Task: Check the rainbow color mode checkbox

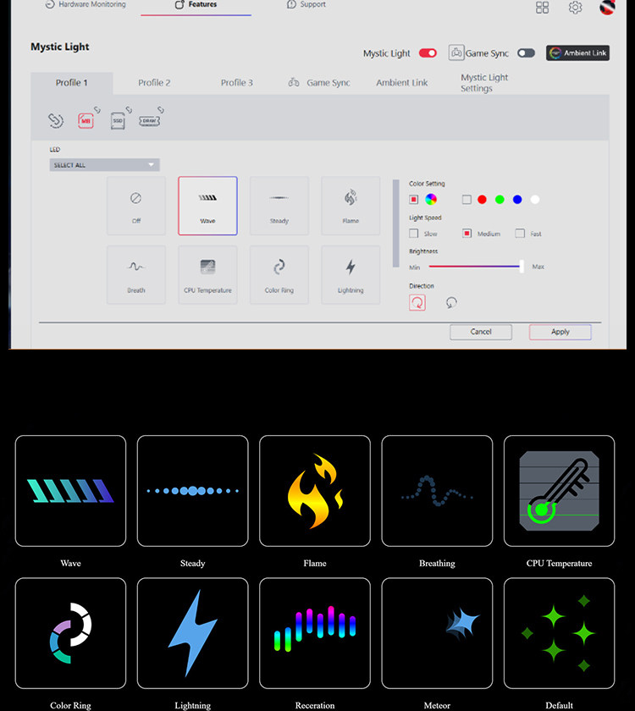Action: tap(414, 199)
